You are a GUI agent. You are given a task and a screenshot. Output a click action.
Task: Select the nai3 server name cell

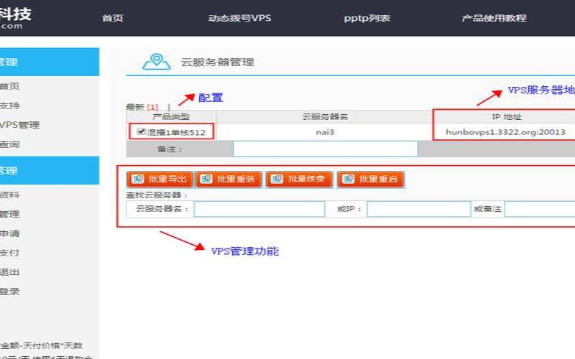(325, 132)
